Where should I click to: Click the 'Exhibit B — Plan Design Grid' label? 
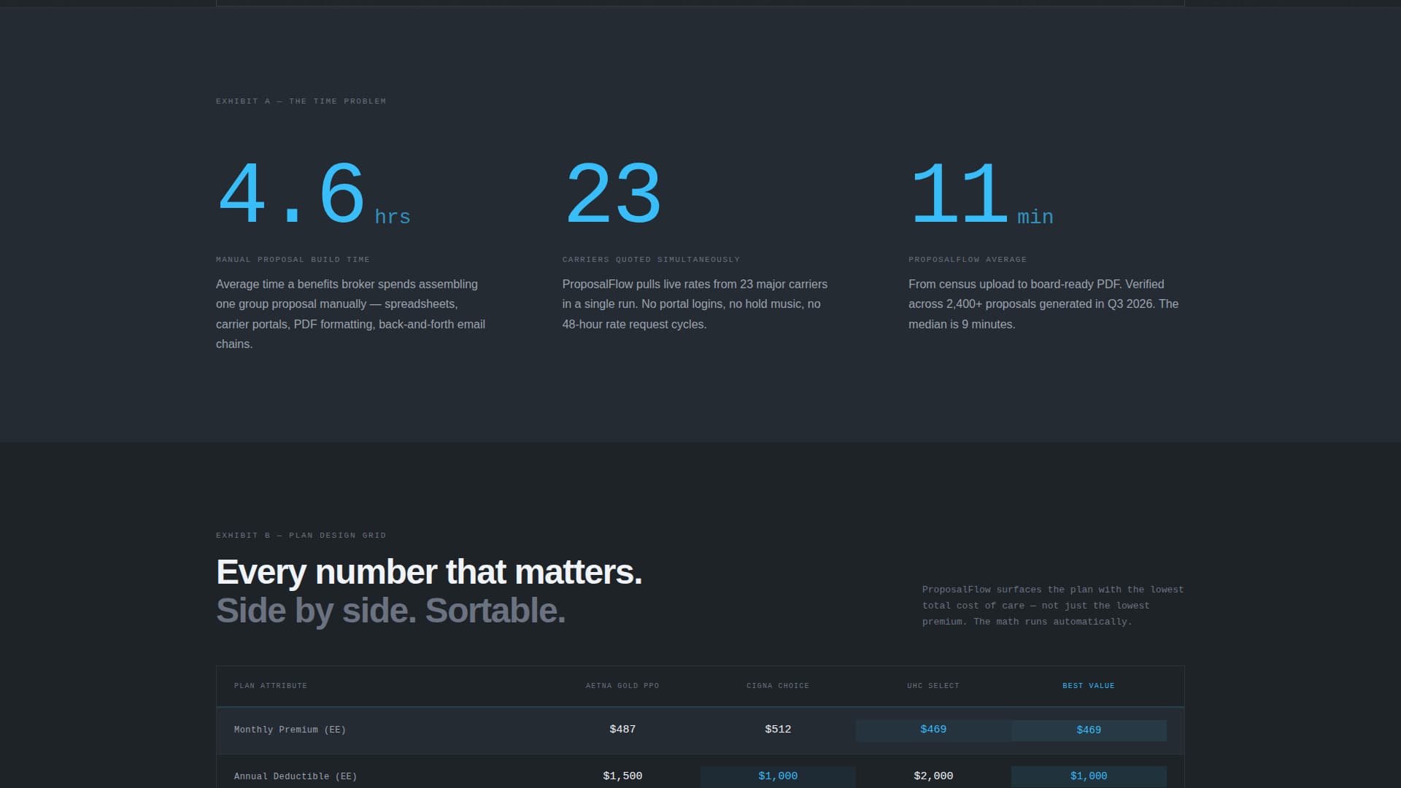pos(301,536)
